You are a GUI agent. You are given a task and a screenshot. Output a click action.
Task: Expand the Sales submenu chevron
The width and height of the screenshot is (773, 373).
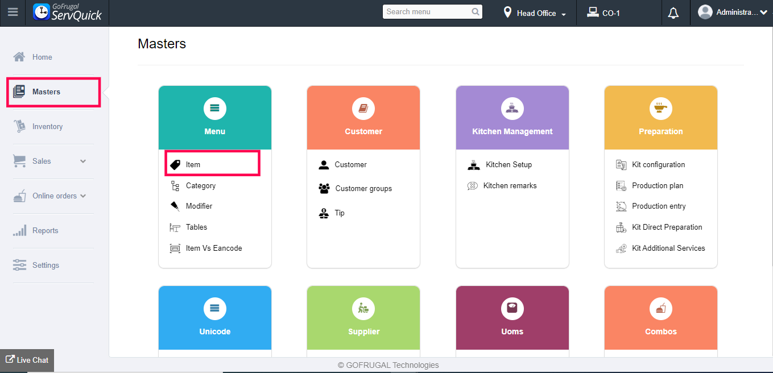(x=83, y=161)
